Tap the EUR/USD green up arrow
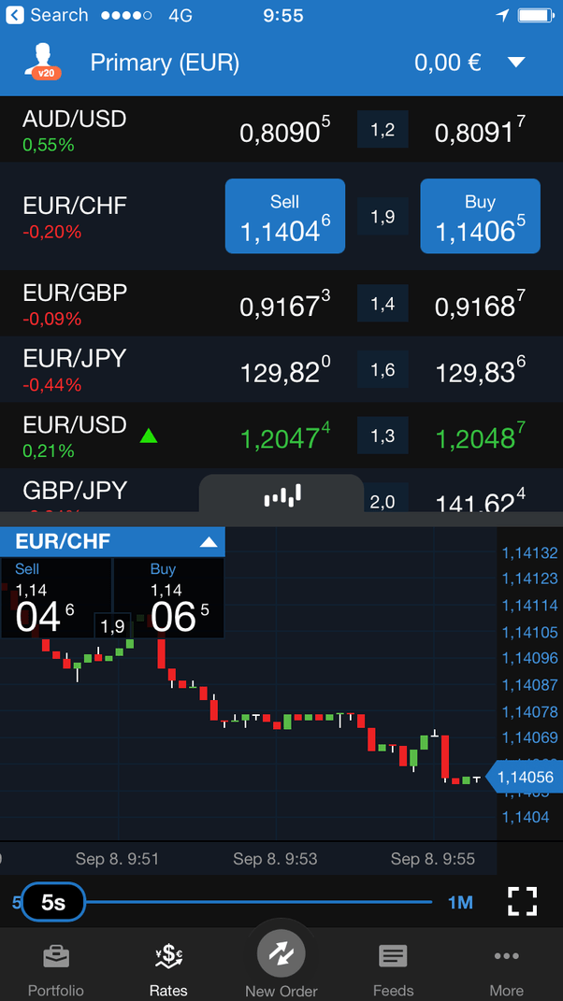 click(149, 436)
